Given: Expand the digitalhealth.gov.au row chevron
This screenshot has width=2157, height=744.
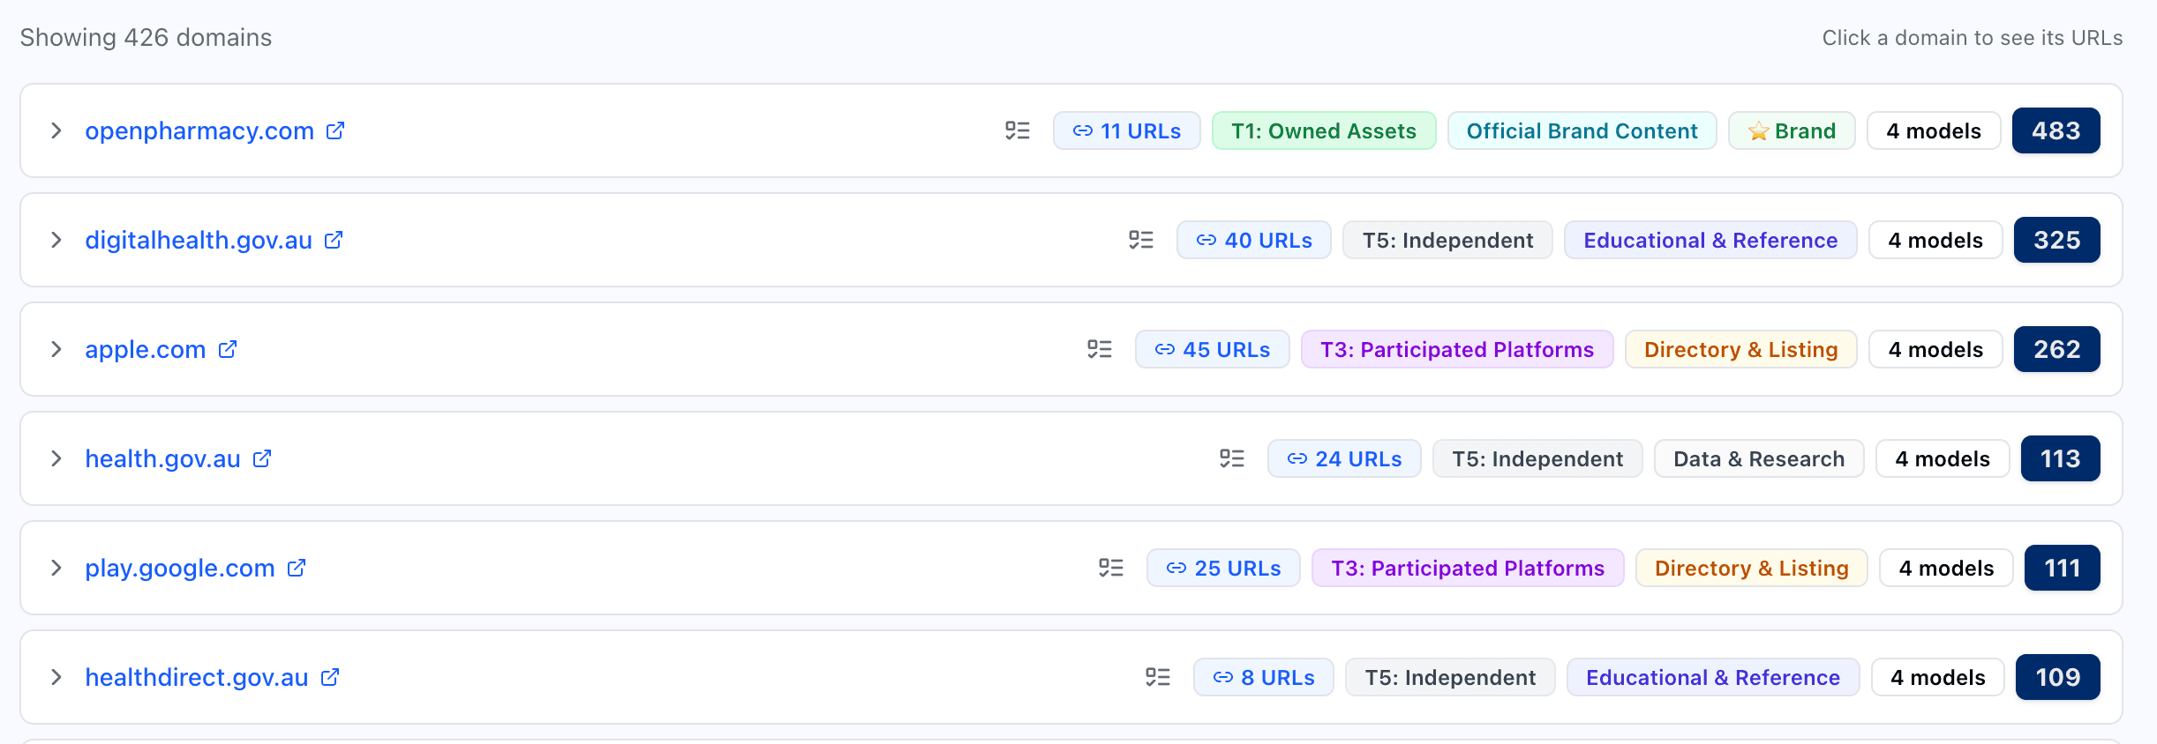Looking at the screenshot, I should coord(56,240).
